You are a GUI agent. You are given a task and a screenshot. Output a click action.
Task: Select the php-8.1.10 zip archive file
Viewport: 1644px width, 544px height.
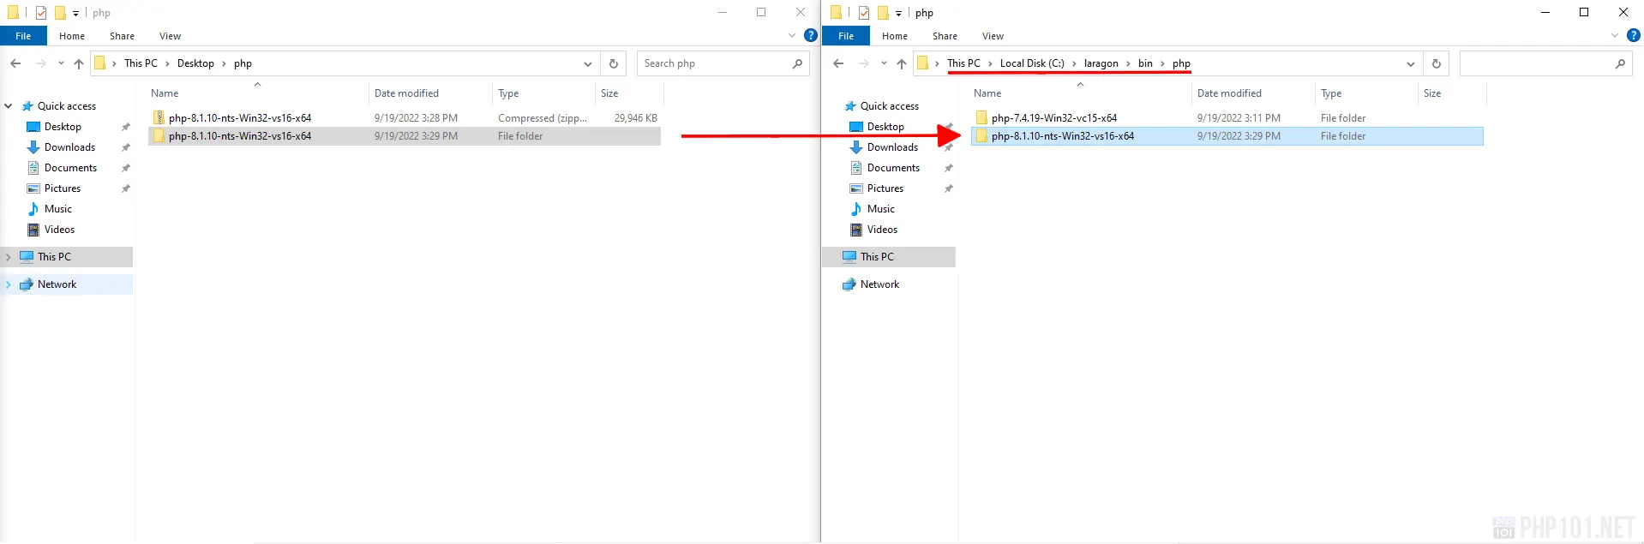pos(239,118)
